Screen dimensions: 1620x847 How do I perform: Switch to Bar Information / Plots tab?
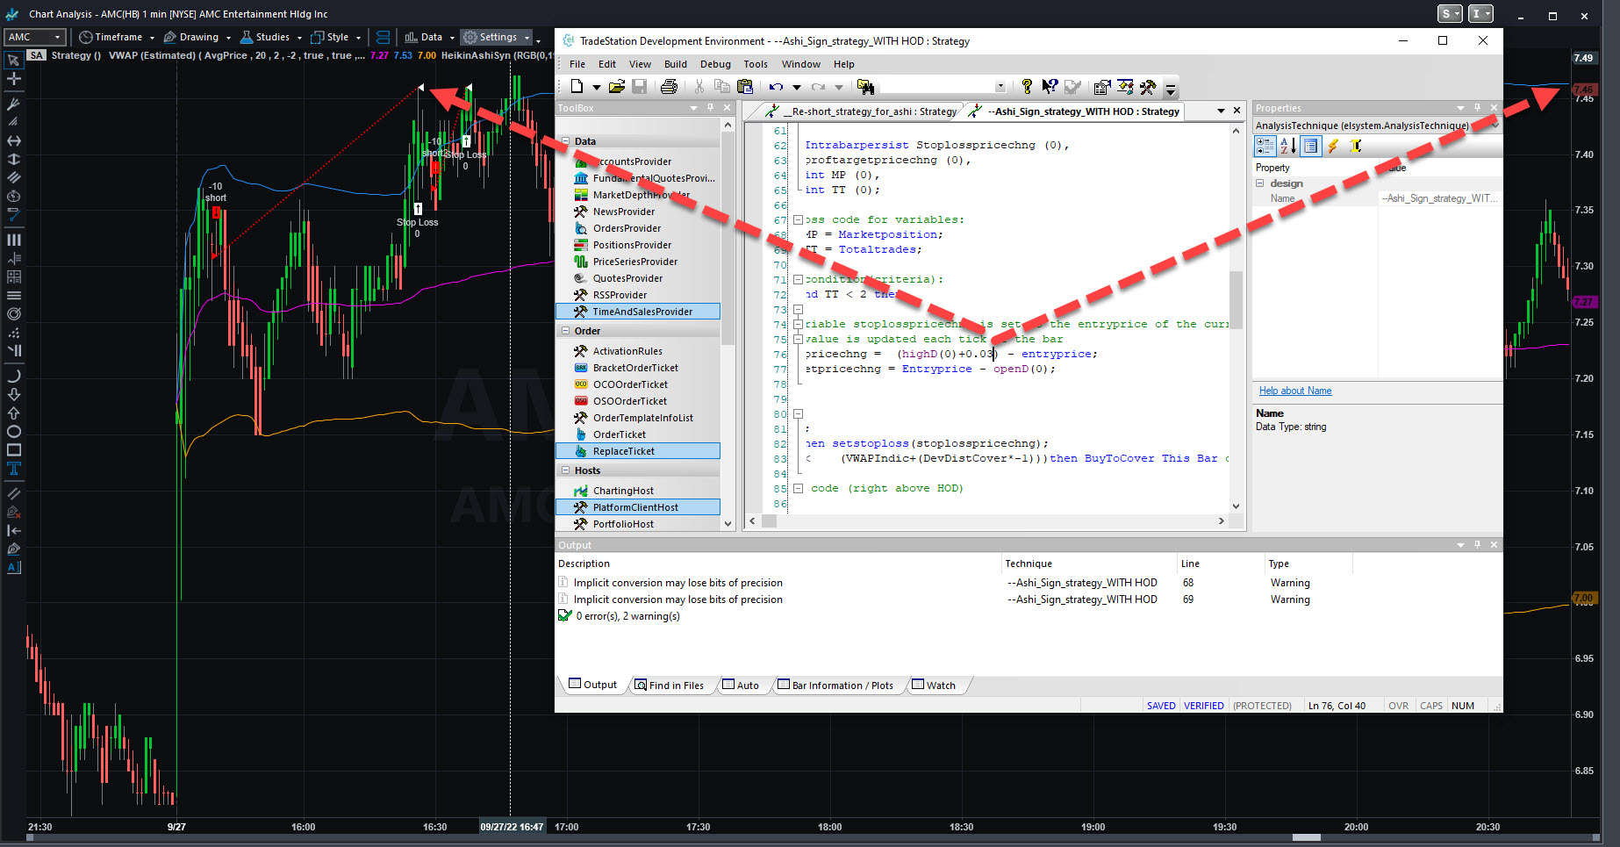click(835, 685)
